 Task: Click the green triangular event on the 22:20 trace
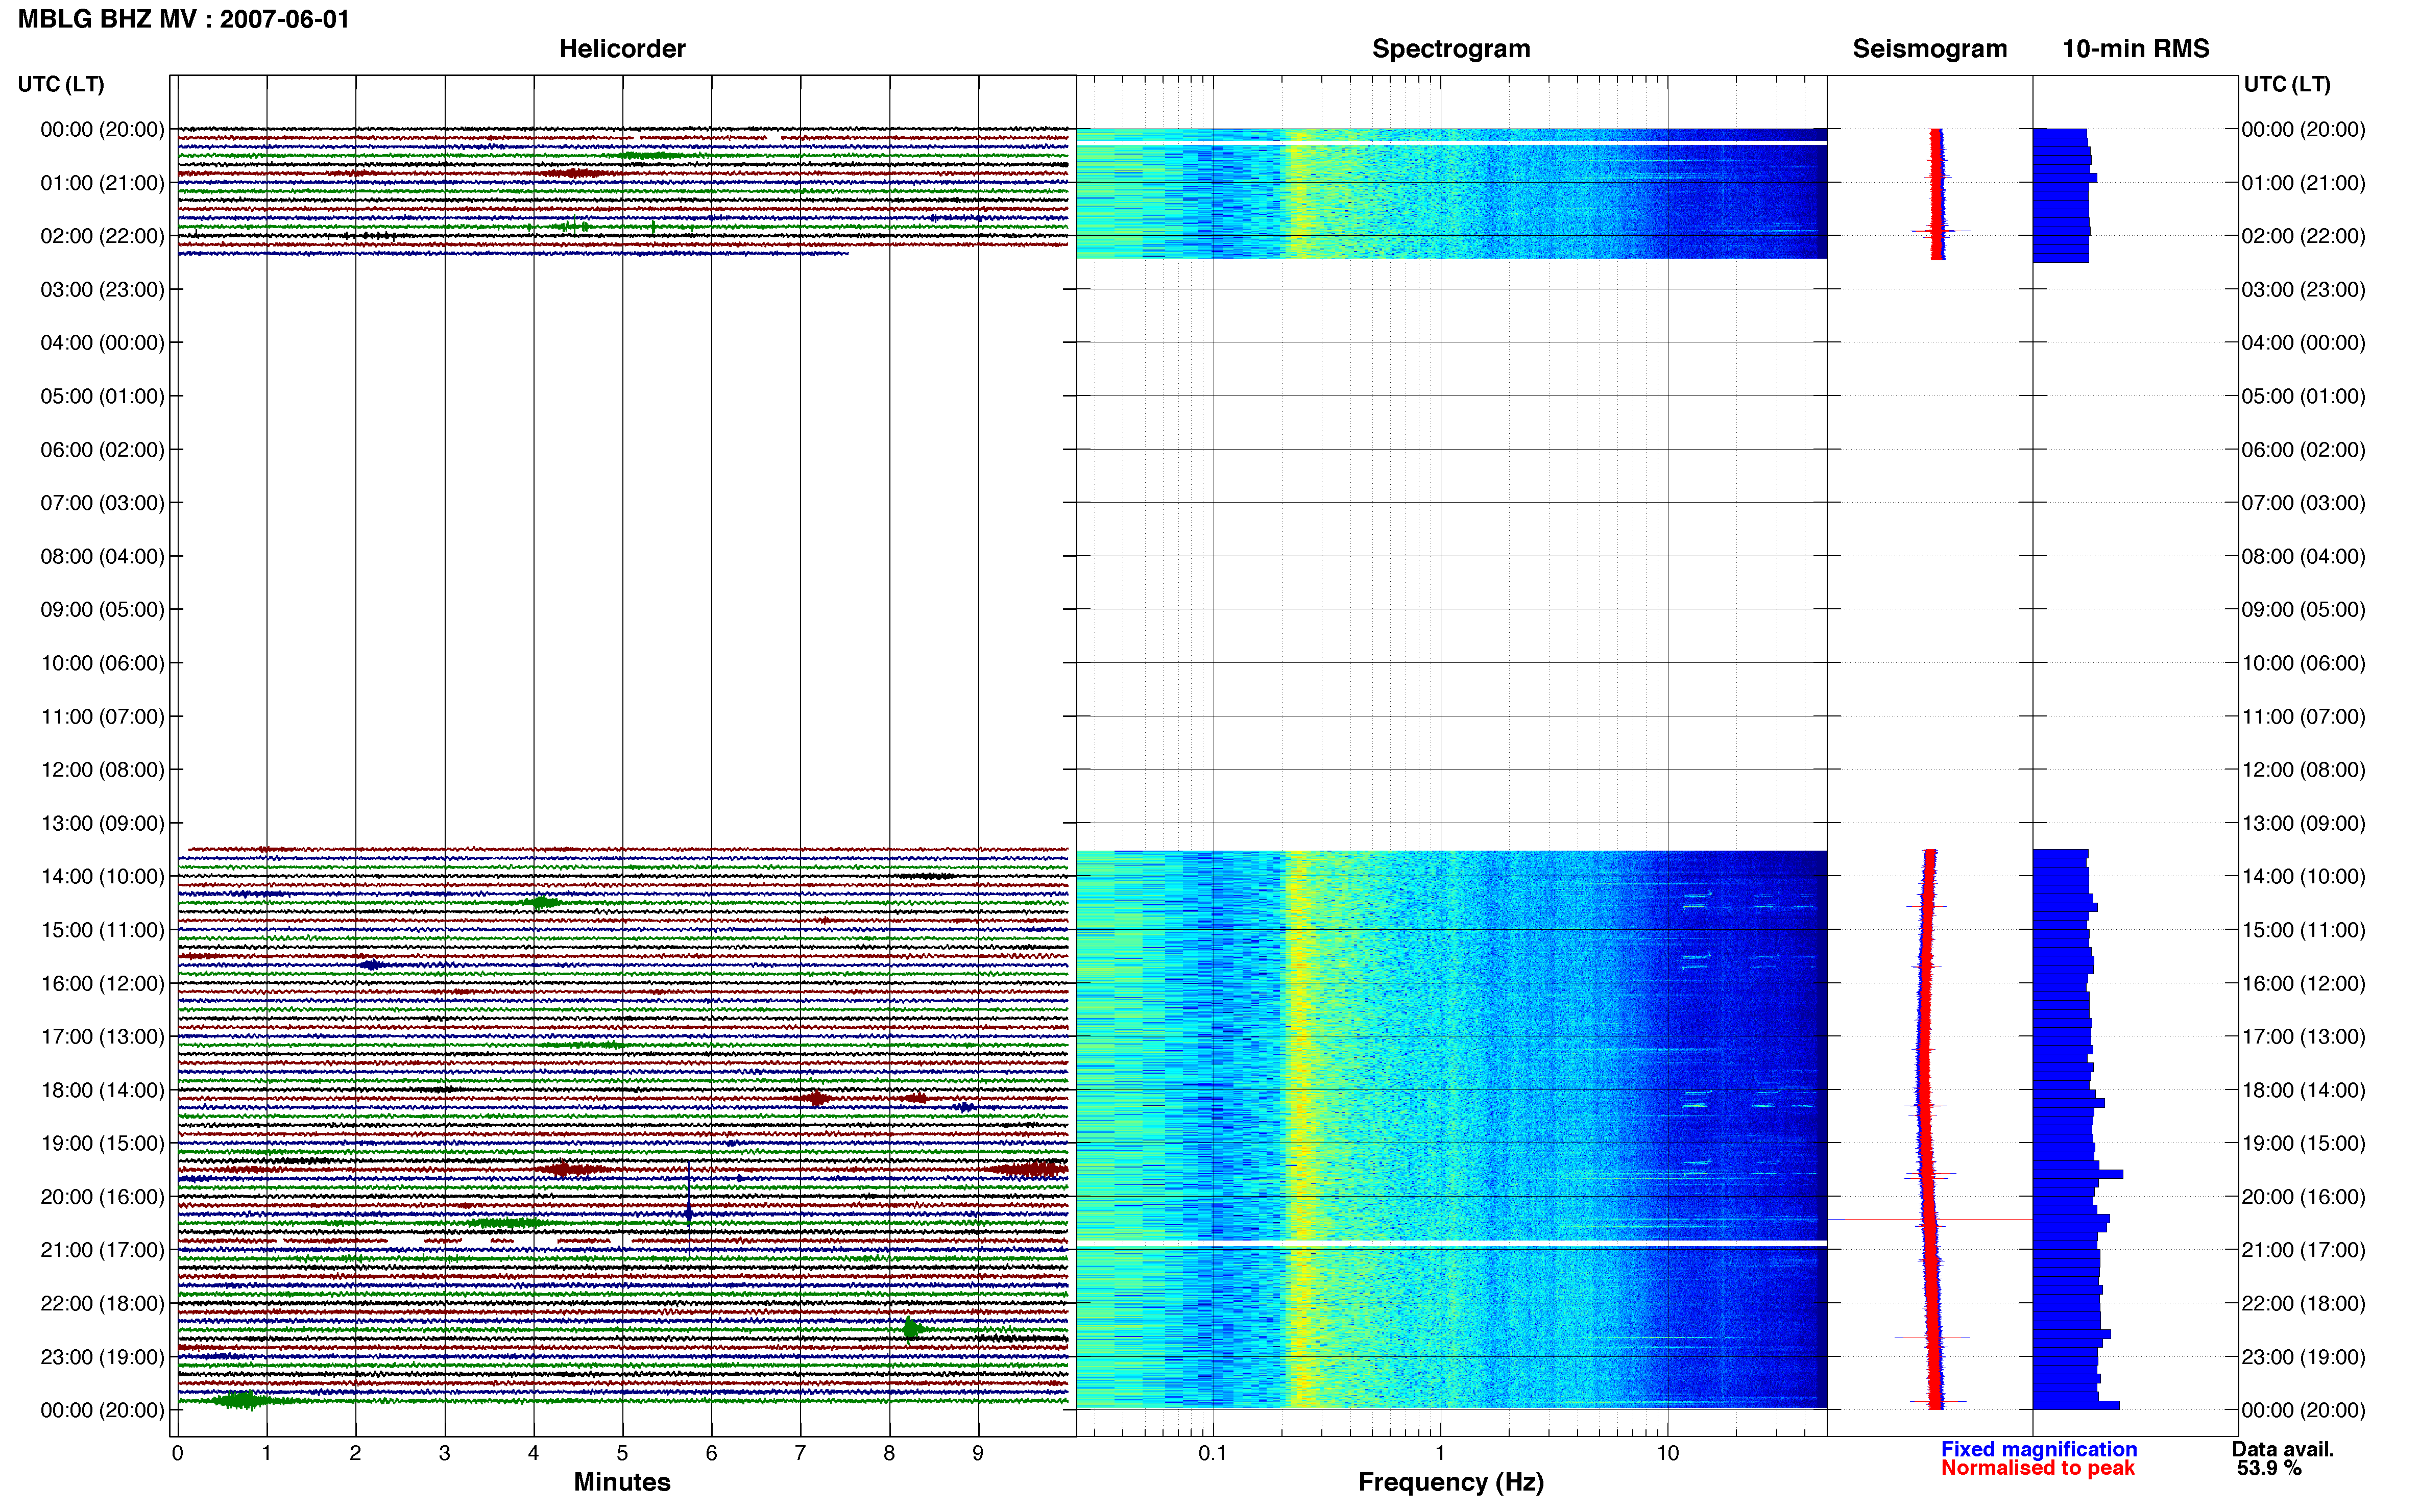tap(913, 1329)
